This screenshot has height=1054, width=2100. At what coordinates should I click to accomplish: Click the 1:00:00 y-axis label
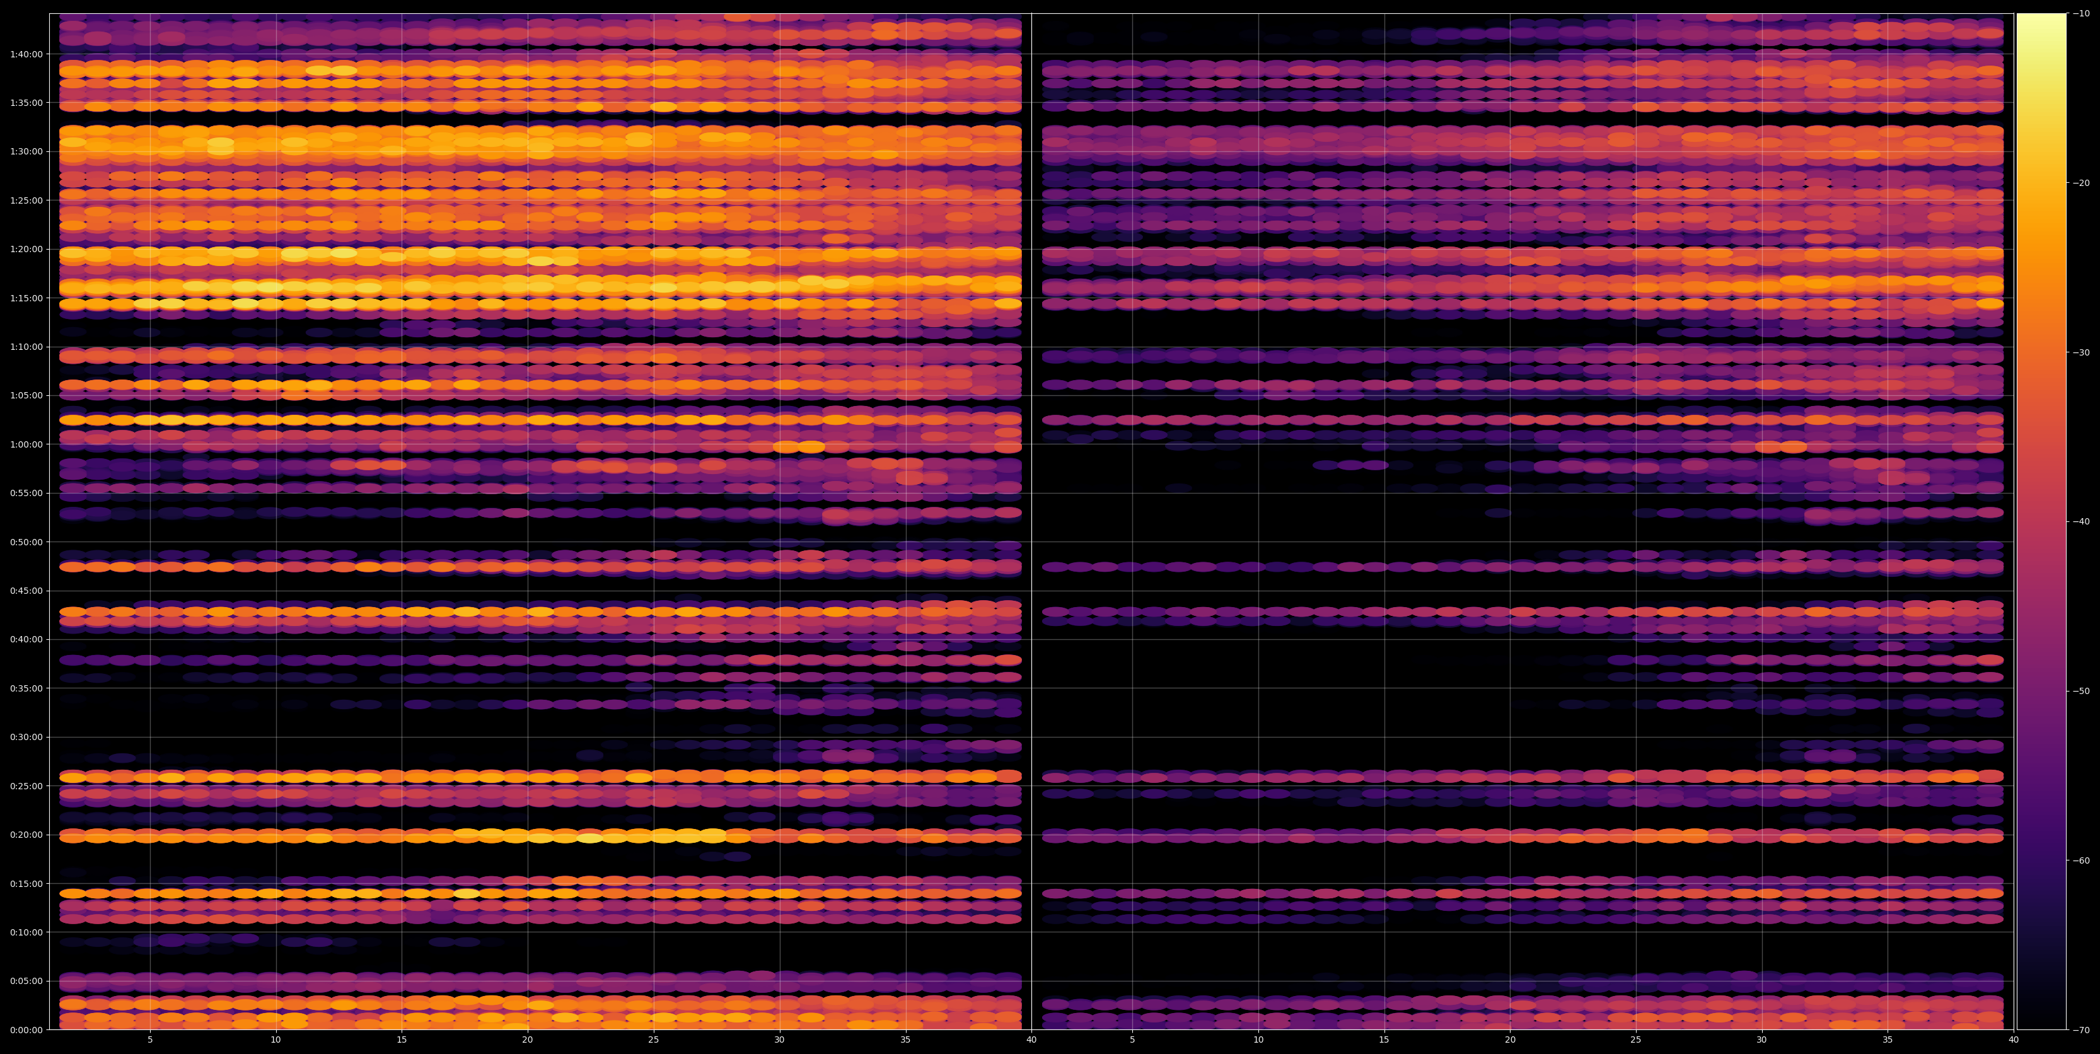pyautogui.click(x=26, y=444)
